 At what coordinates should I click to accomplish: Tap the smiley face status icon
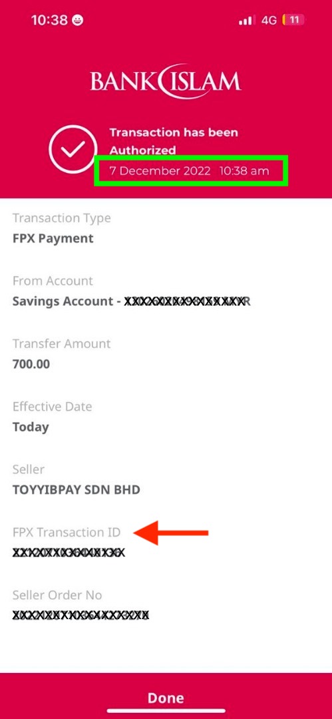tap(79, 20)
